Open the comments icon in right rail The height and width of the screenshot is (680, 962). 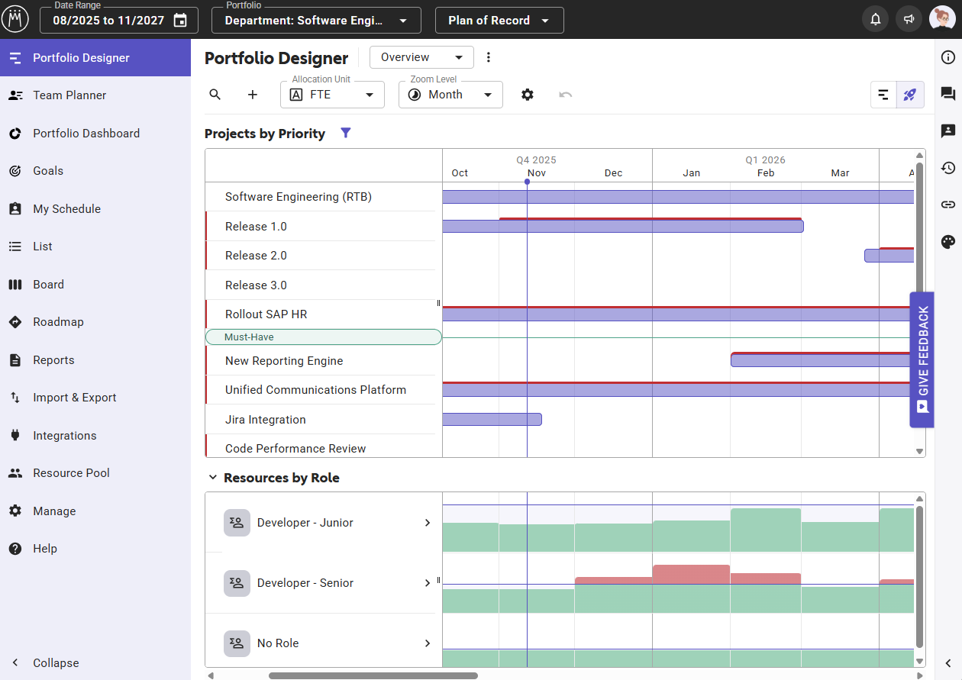click(x=948, y=94)
